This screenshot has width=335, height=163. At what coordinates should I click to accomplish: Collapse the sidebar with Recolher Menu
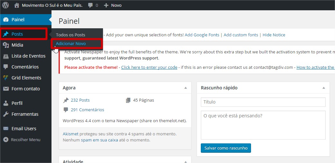pos(22,140)
